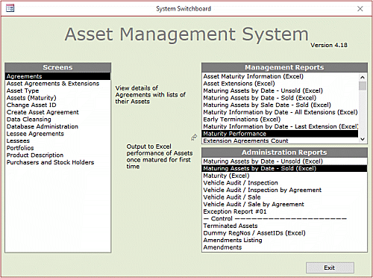The height and width of the screenshot is (278, 373).
Task: Choose Change Asset ID screen
Action: (57, 105)
